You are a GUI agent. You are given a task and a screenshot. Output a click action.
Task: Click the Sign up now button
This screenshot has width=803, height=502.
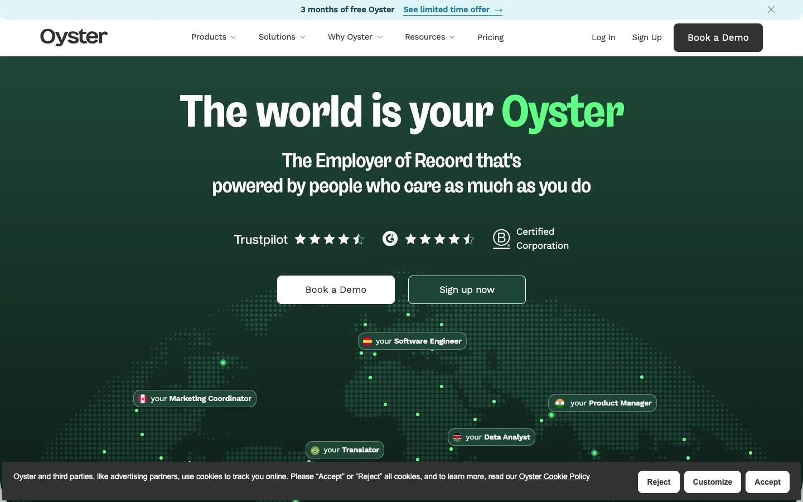pos(467,289)
